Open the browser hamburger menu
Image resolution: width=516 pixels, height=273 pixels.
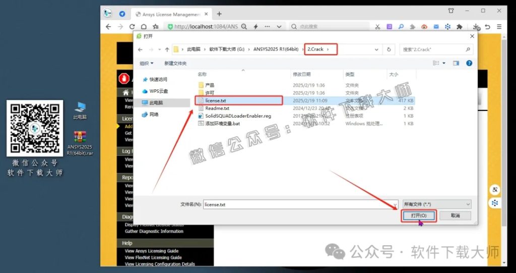click(499, 27)
